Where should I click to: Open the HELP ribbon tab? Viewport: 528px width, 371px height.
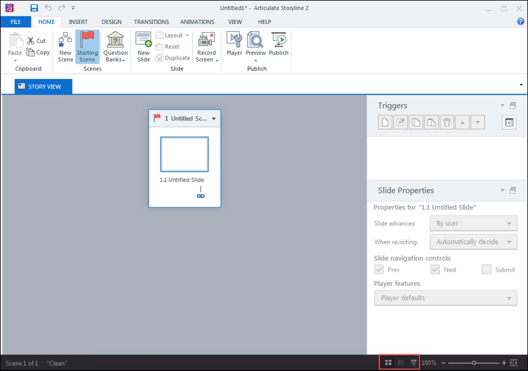(265, 22)
